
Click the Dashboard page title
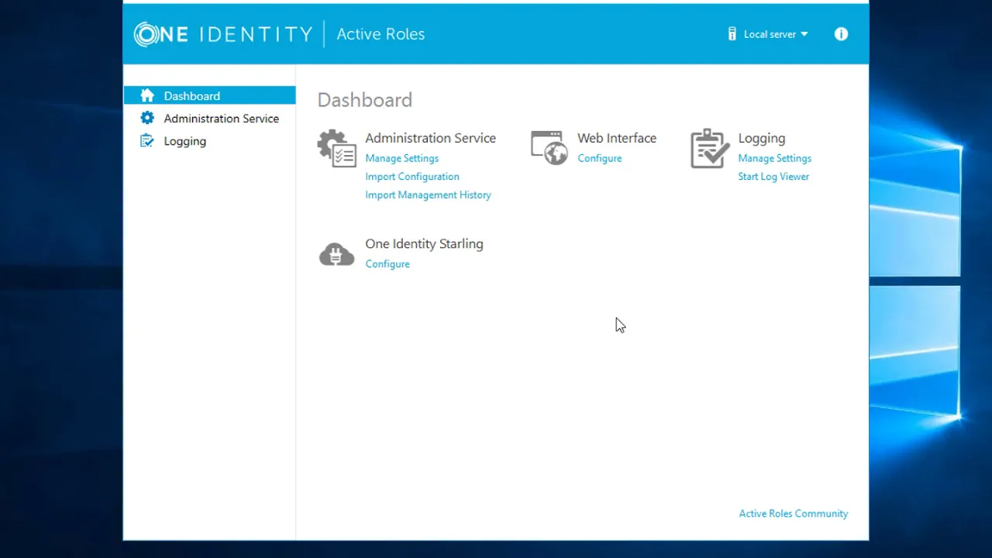click(364, 100)
